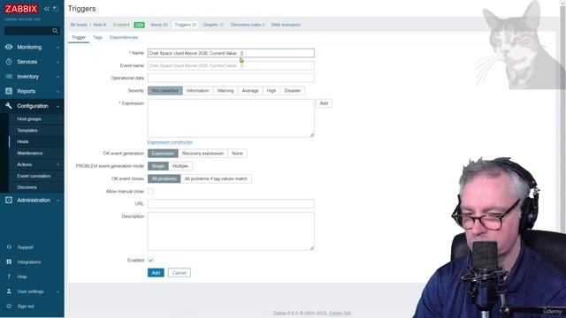566x318 pixels.
Task: Open Templates in Configuration menu
Action: tap(27, 130)
